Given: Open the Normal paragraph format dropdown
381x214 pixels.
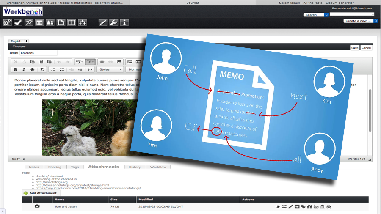Looking at the screenshot, I should [x=134, y=69].
